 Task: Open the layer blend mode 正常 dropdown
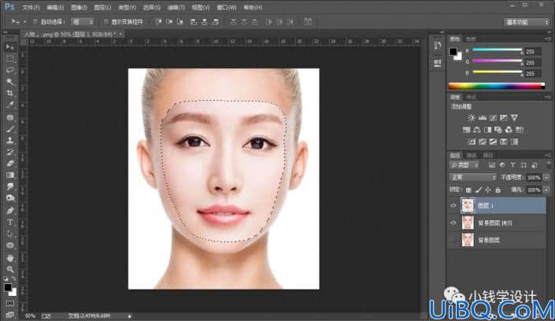pos(473,177)
